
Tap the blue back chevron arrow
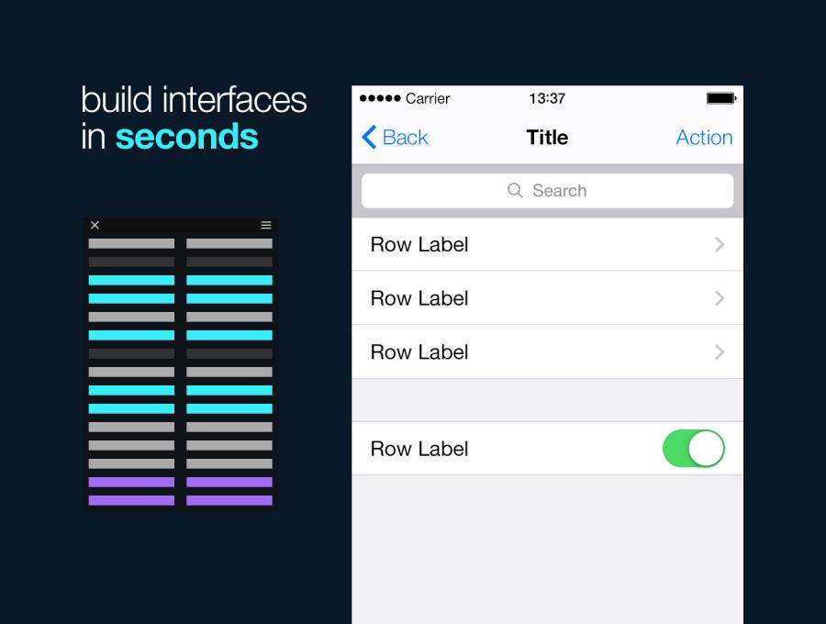[369, 138]
